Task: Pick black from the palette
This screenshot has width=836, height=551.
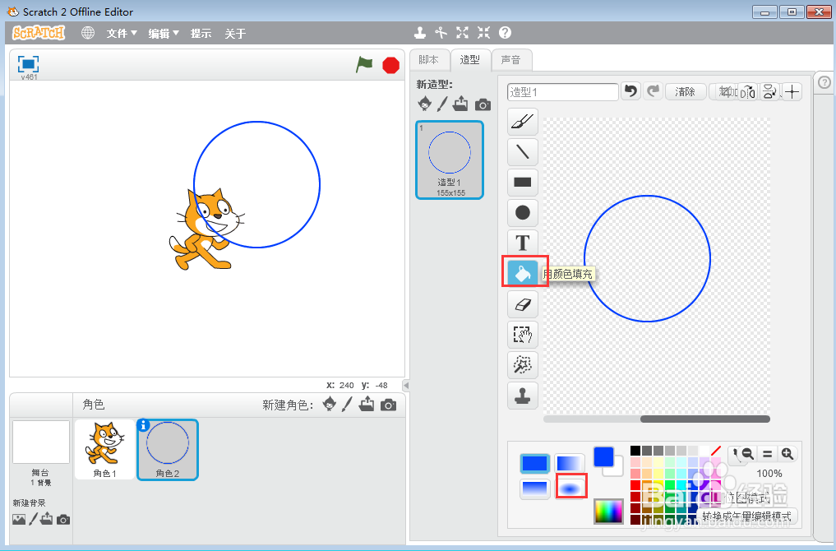Action: pyautogui.click(x=635, y=451)
